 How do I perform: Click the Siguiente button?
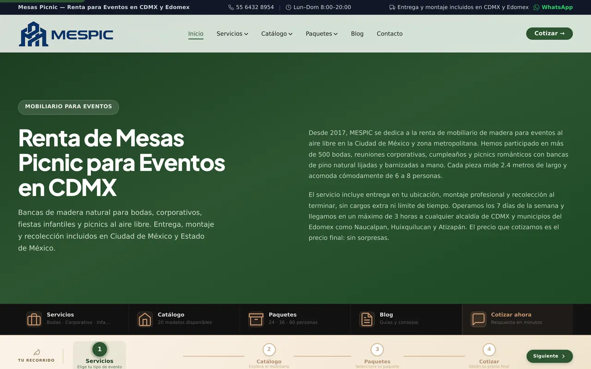(549, 356)
